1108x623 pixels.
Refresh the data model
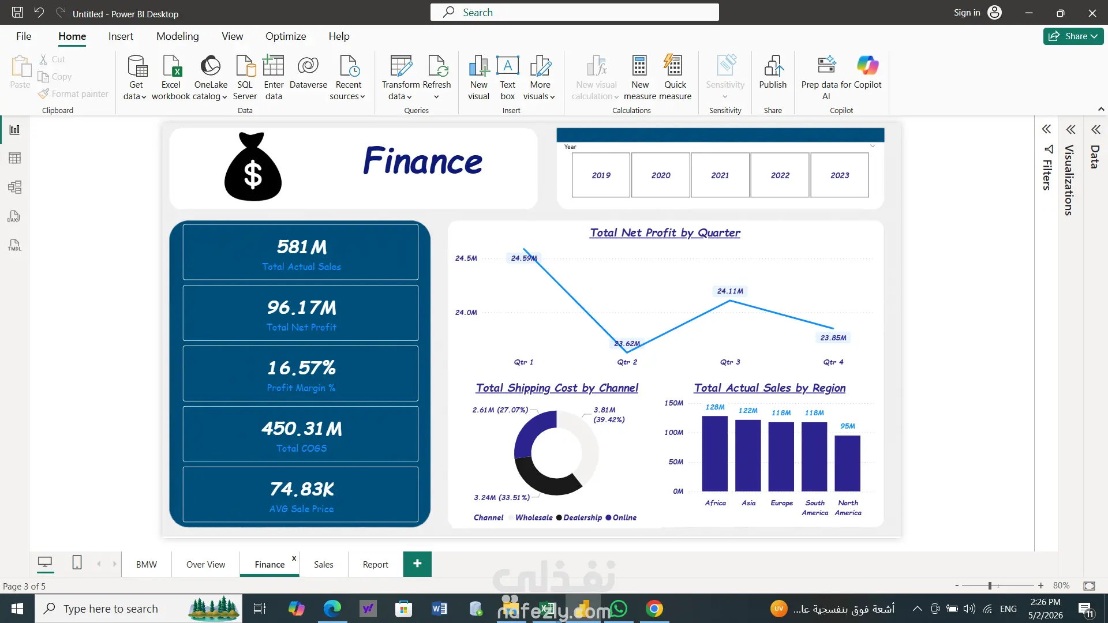pos(437,72)
